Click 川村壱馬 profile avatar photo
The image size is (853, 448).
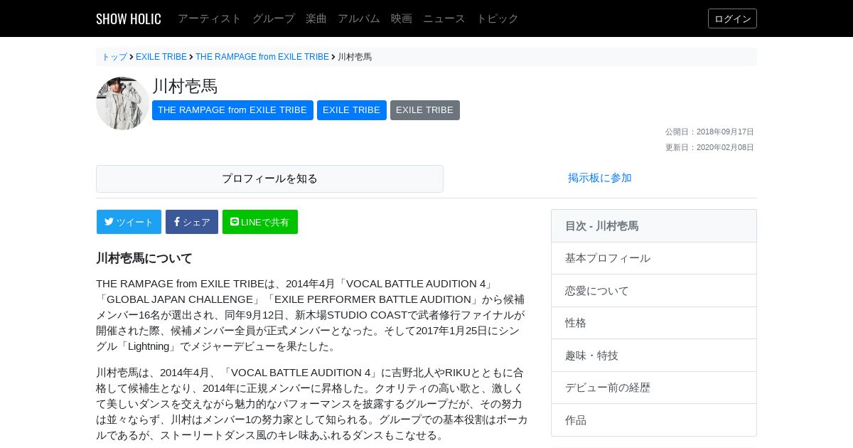click(x=122, y=103)
